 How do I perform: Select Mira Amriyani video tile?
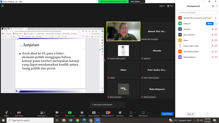(124, 89)
